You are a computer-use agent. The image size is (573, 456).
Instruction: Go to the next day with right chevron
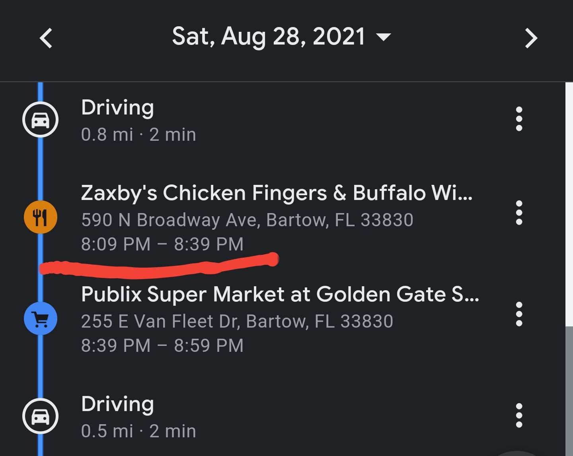[531, 38]
